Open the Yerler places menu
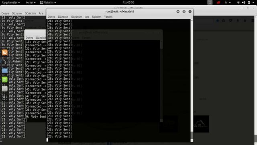 31,2
